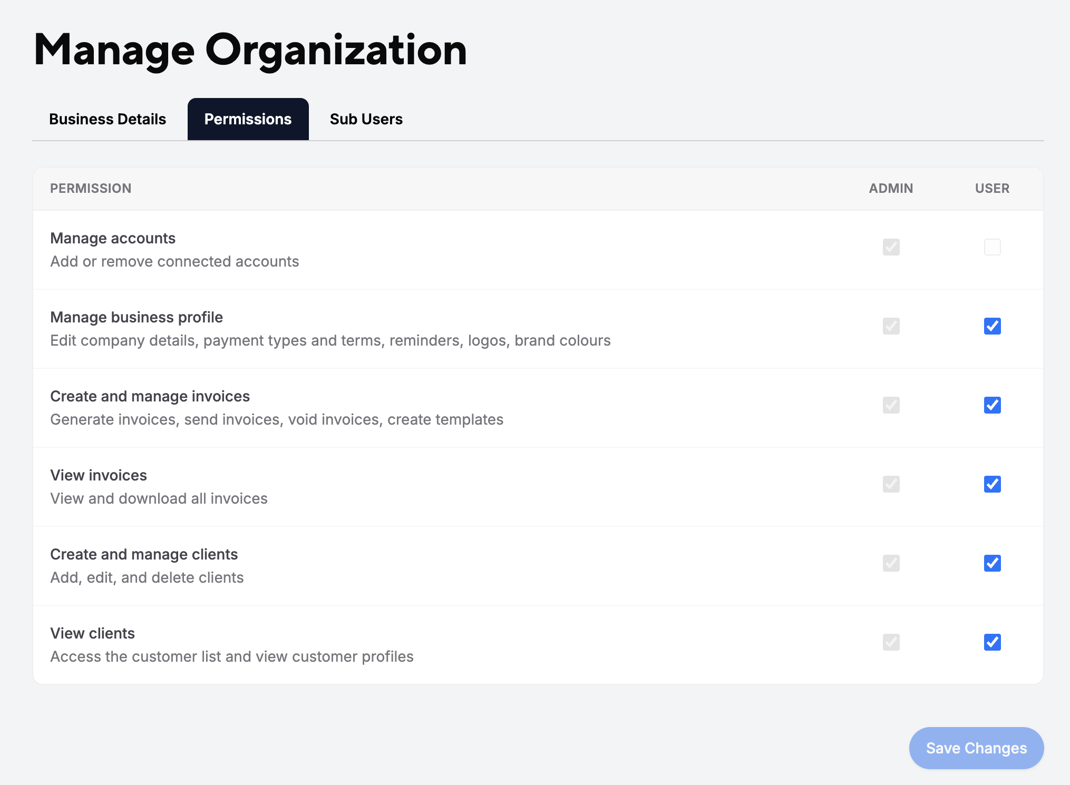This screenshot has width=1070, height=785.
Task: Click 'View and download all invoices' description
Action: 159,498
